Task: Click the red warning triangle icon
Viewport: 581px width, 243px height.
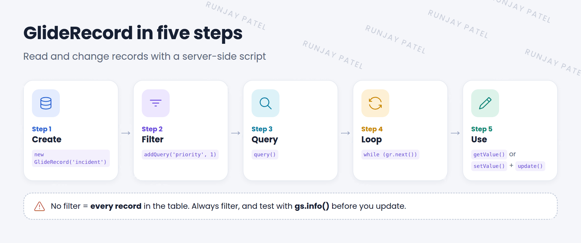Action: [40, 206]
